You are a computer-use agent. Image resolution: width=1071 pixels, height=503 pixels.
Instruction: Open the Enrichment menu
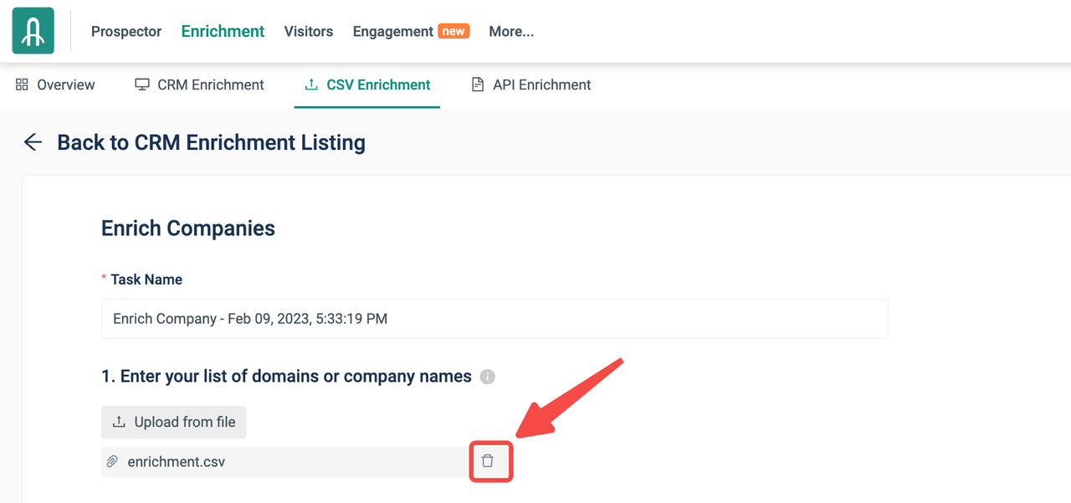(223, 32)
